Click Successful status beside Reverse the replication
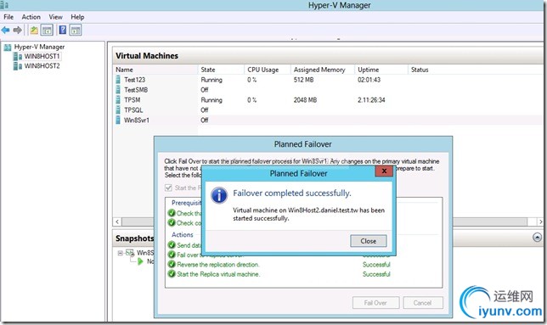The width and height of the screenshot is (547, 325). click(x=376, y=265)
